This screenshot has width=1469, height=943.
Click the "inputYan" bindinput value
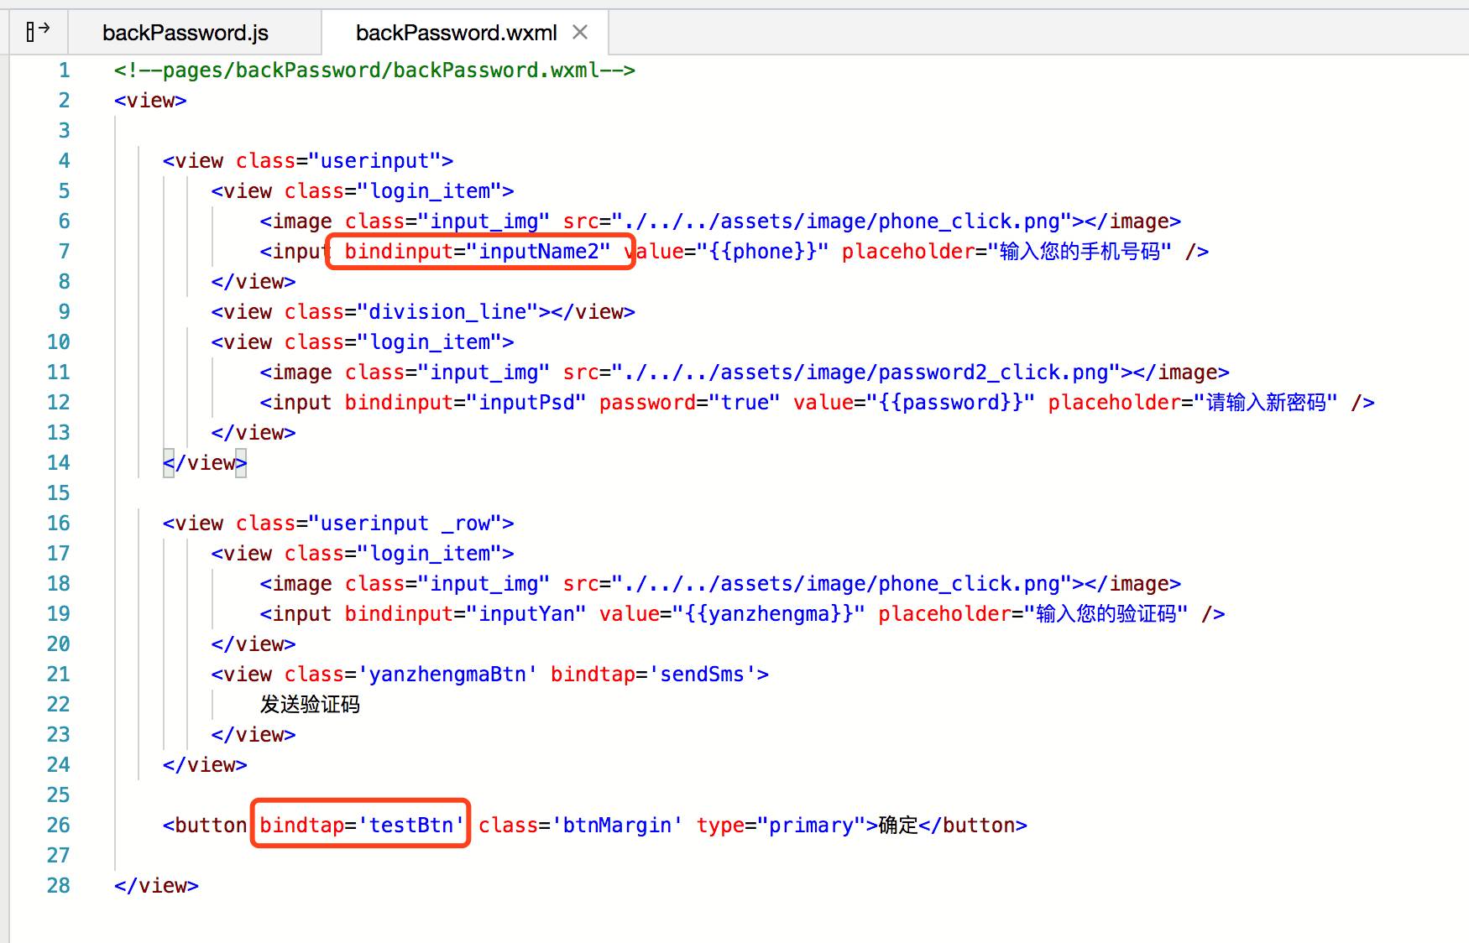(x=526, y=614)
